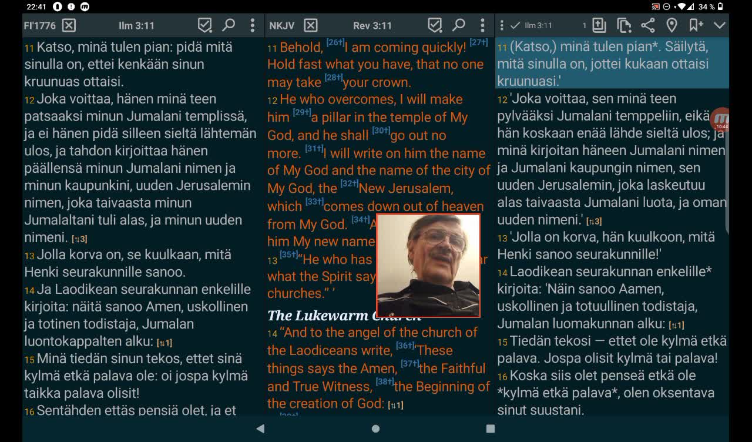Open search in the NKJV pane
This screenshot has height=442, width=752.
click(x=458, y=25)
